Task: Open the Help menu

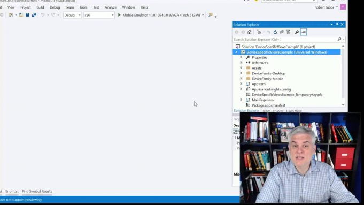Action: [x=144, y=7]
